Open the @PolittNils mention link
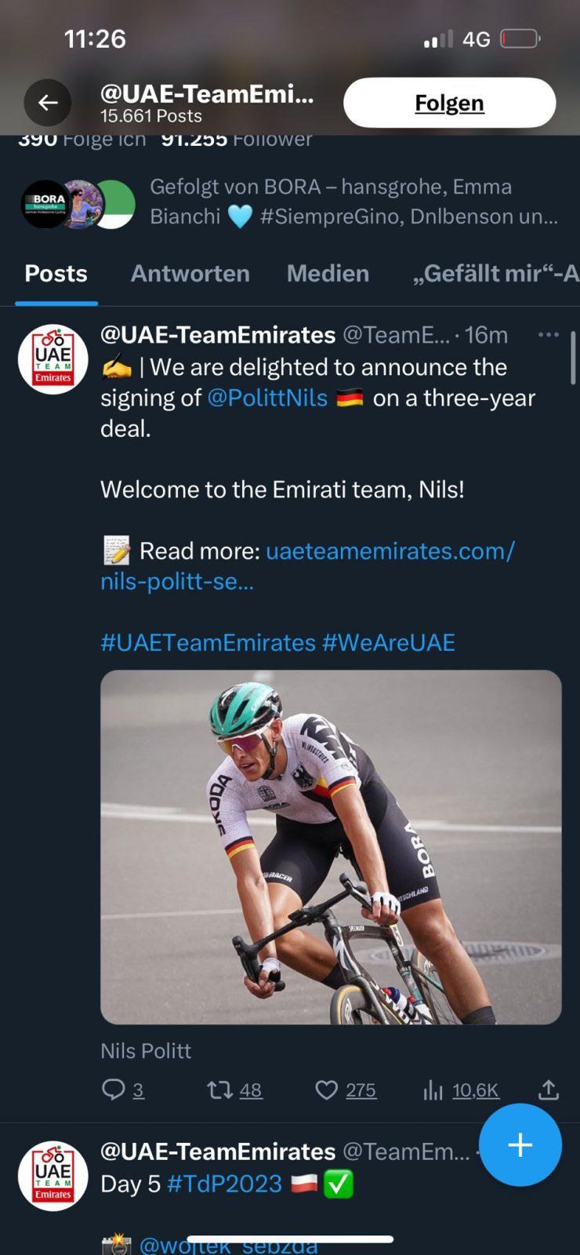The height and width of the screenshot is (1255, 580). tap(267, 398)
